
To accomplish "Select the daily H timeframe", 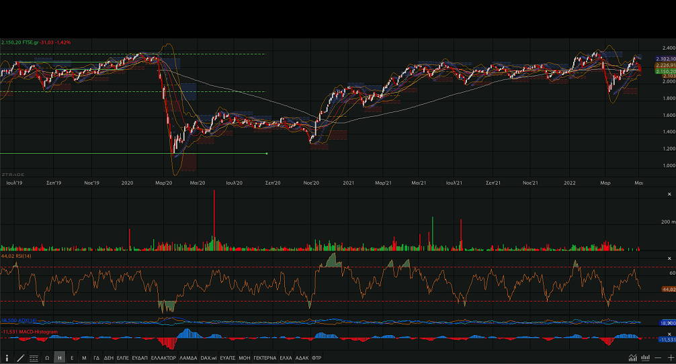I will point(60,358).
